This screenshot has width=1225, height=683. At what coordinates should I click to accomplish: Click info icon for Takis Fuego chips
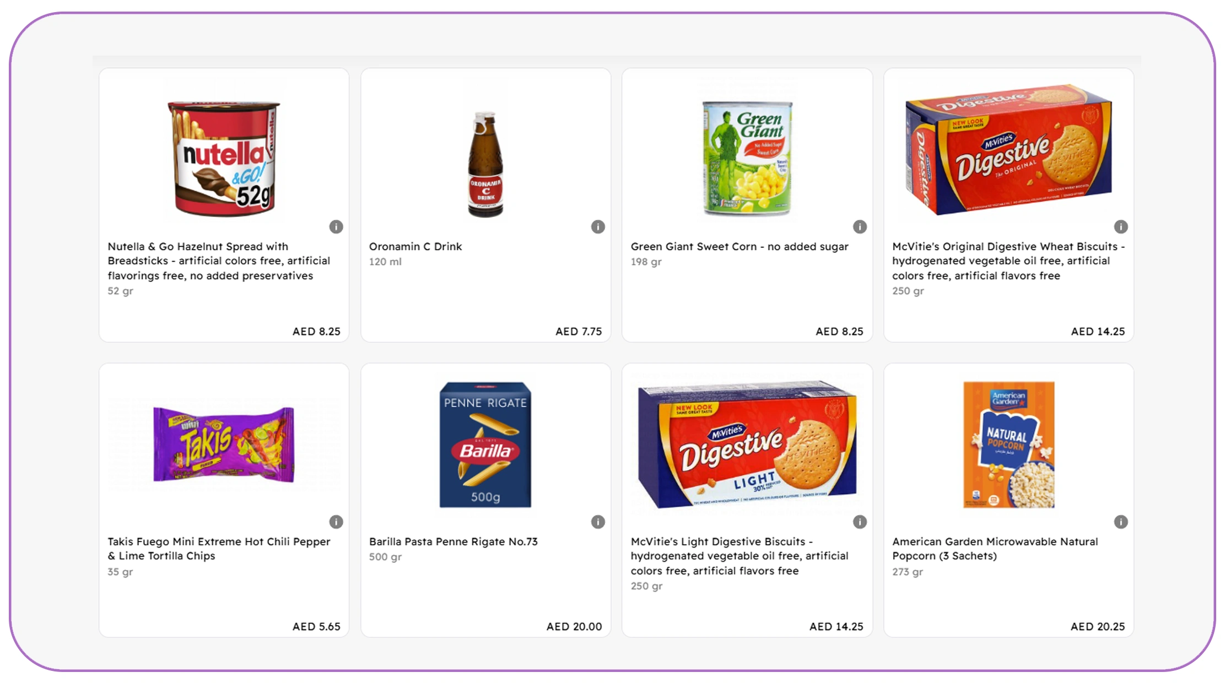click(x=336, y=522)
